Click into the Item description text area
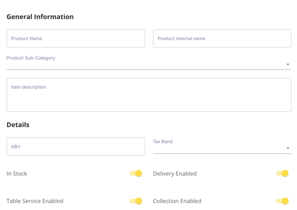The width and height of the screenshot is (297, 210). coord(149,95)
